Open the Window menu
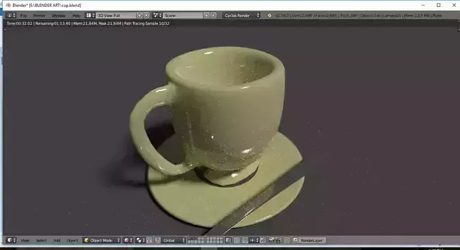 click(59, 16)
